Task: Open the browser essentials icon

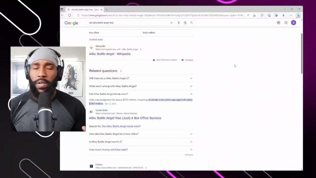Action: 276,15
